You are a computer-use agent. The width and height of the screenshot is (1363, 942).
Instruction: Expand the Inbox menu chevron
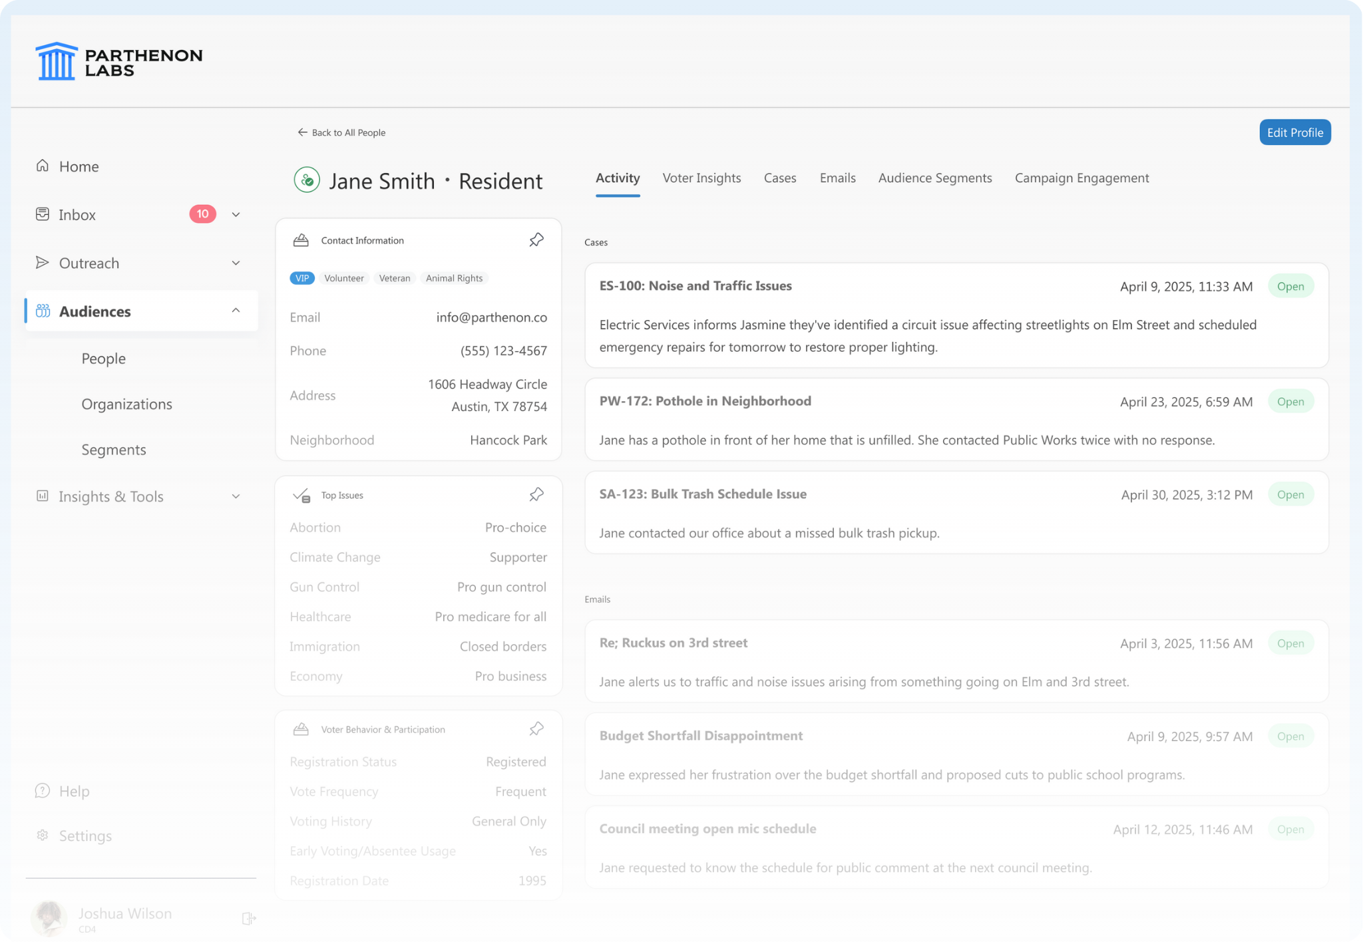pos(236,215)
